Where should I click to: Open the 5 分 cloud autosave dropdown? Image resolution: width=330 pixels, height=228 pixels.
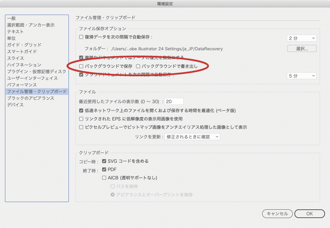coord(301,76)
